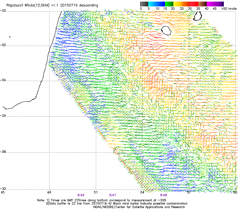Click the cyan 5-10 knots legend swatch
The width and height of the screenshot is (238, 209).
[x=152, y=4]
